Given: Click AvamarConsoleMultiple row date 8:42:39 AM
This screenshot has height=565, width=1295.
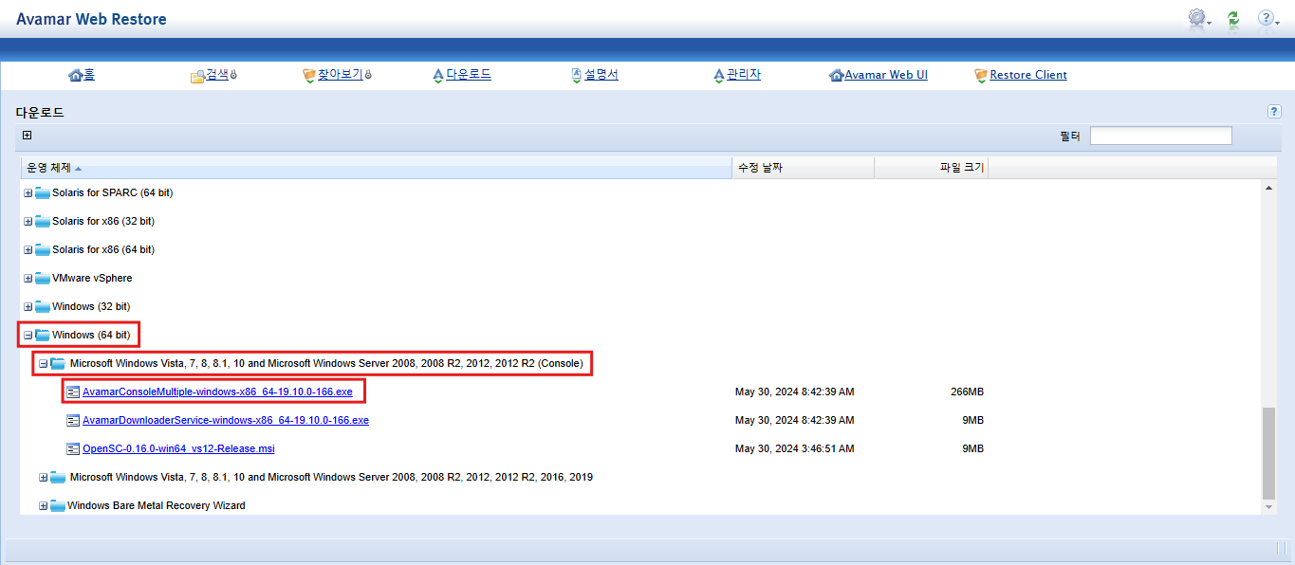Looking at the screenshot, I should [x=794, y=392].
